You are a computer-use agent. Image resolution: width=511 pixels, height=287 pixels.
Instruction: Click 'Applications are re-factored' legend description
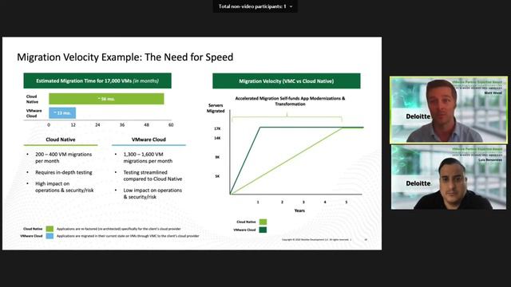click(x=119, y=229)
